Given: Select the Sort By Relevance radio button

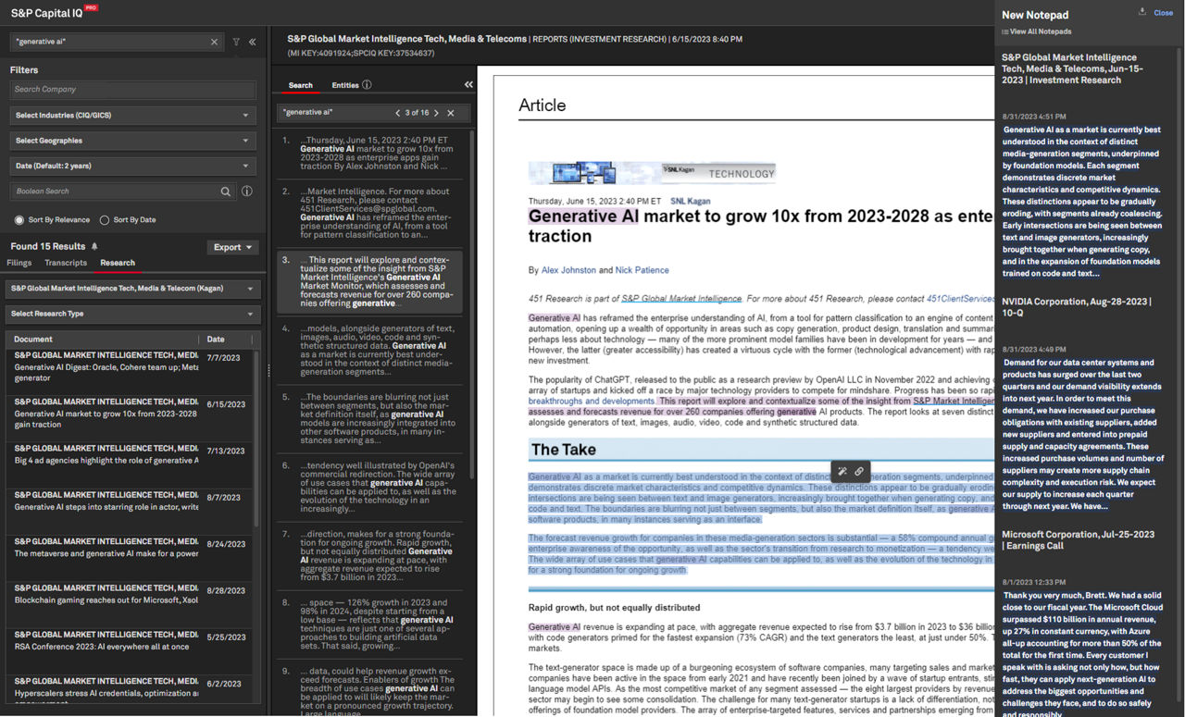Looking at the screenshot, I should (19, 220).
